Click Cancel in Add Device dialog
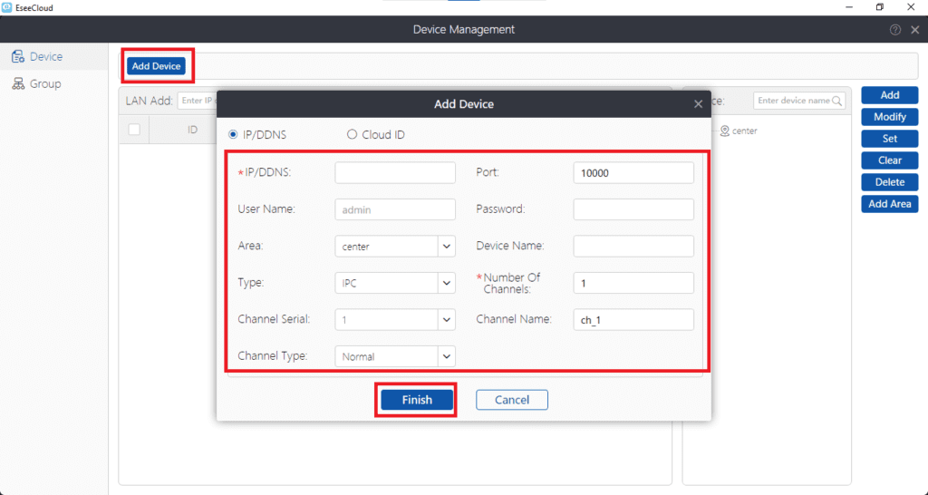Viewport: 928px width, 495px height. [511, 400]
